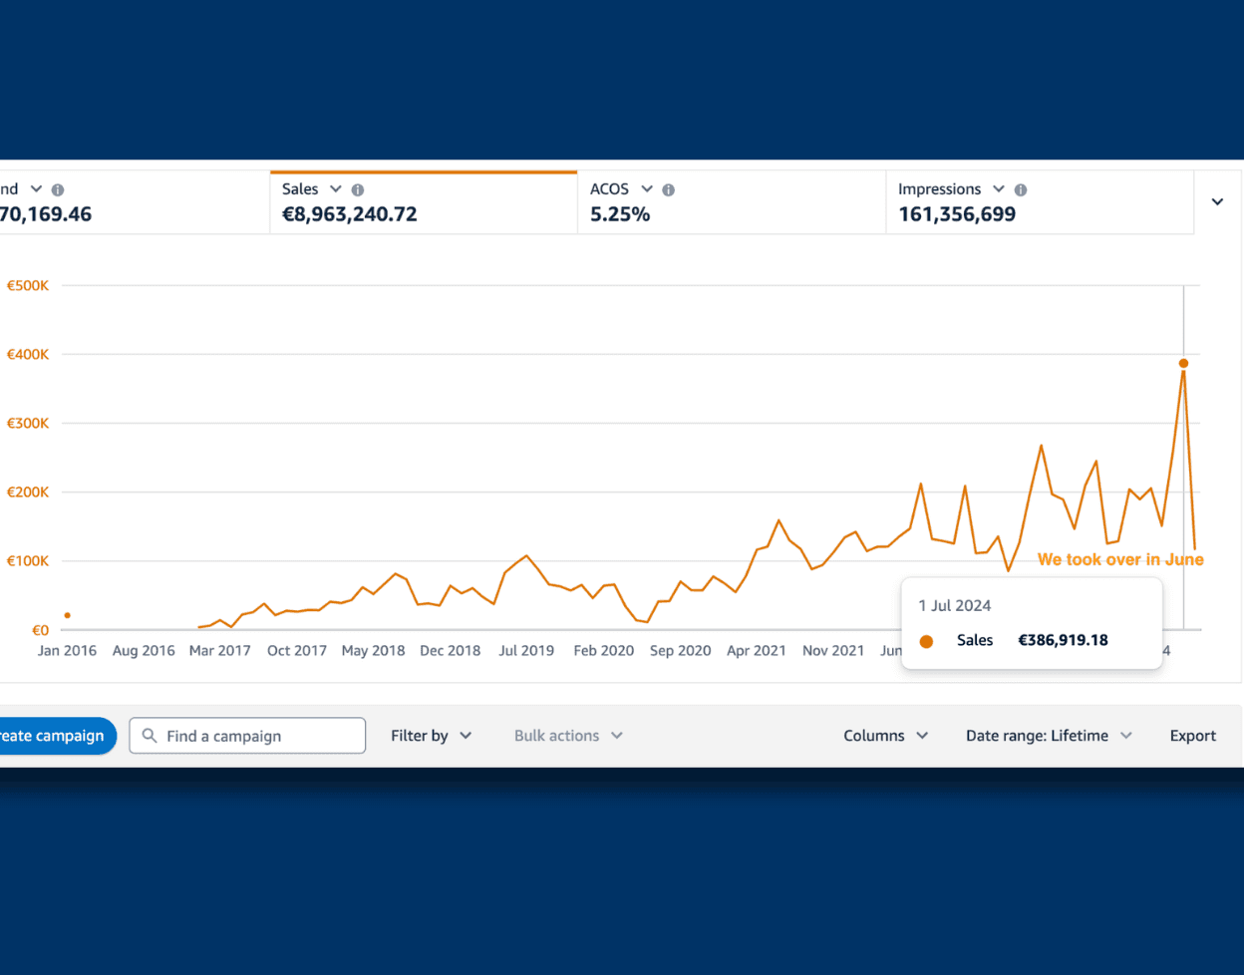Click the orange Sales legend dot in tooltip

pyautogui.click(x=926, y=641)
